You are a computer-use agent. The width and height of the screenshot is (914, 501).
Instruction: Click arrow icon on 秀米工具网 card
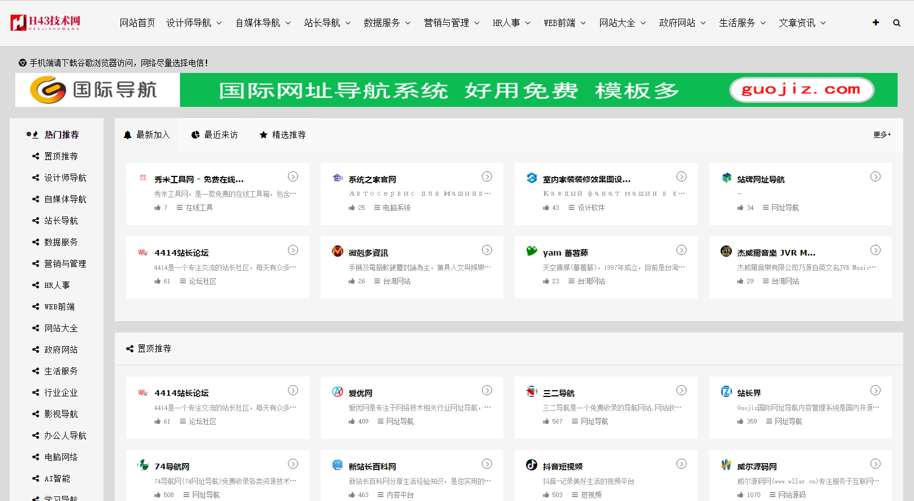click(x=293, y=176)
